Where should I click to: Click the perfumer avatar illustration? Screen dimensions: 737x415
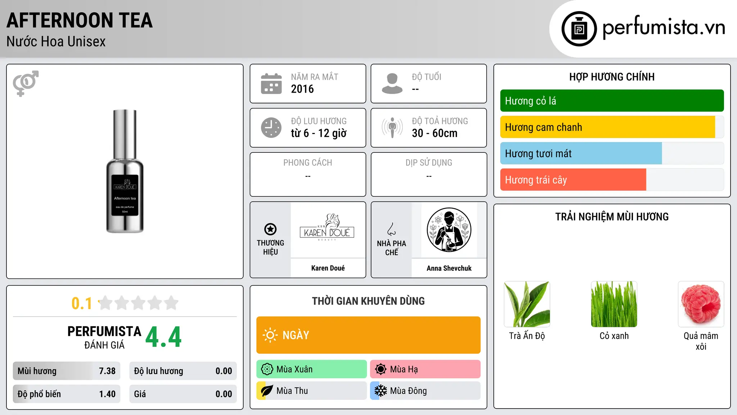tap(449, 230)
